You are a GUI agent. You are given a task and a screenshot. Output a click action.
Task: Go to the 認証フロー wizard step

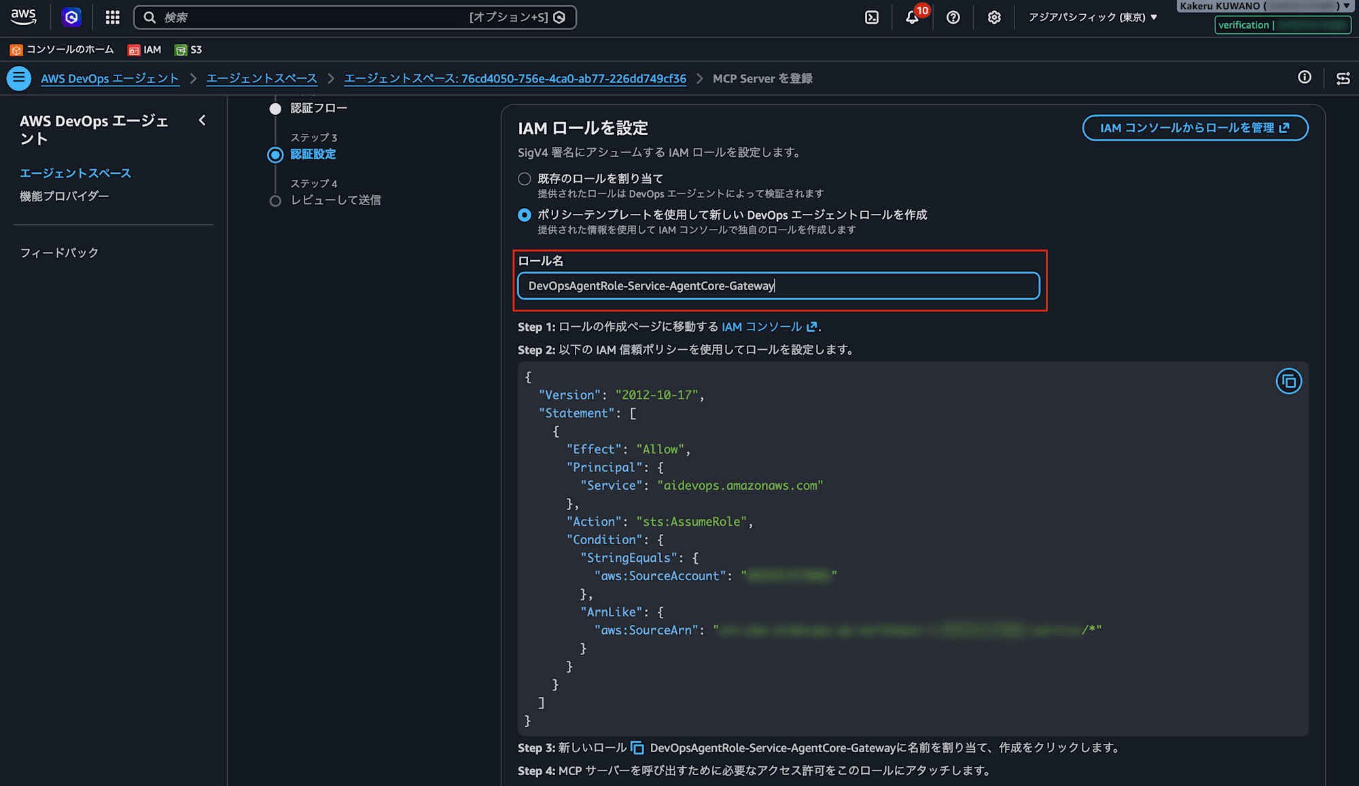click(319, 108)
